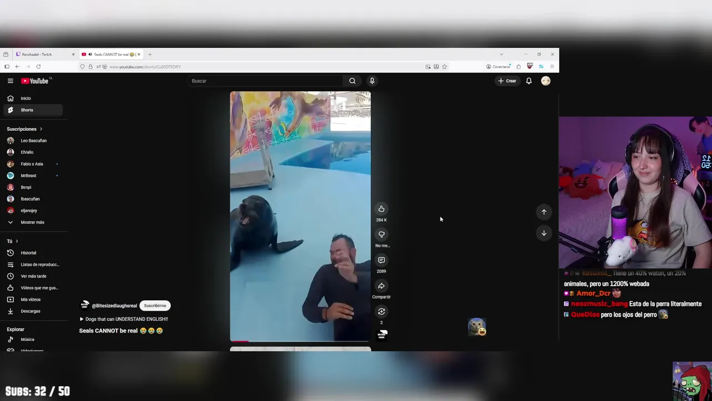Open Vídeos que me gustan
The height and width of the screenshot is (401, 712).
[x=32, y=288]
